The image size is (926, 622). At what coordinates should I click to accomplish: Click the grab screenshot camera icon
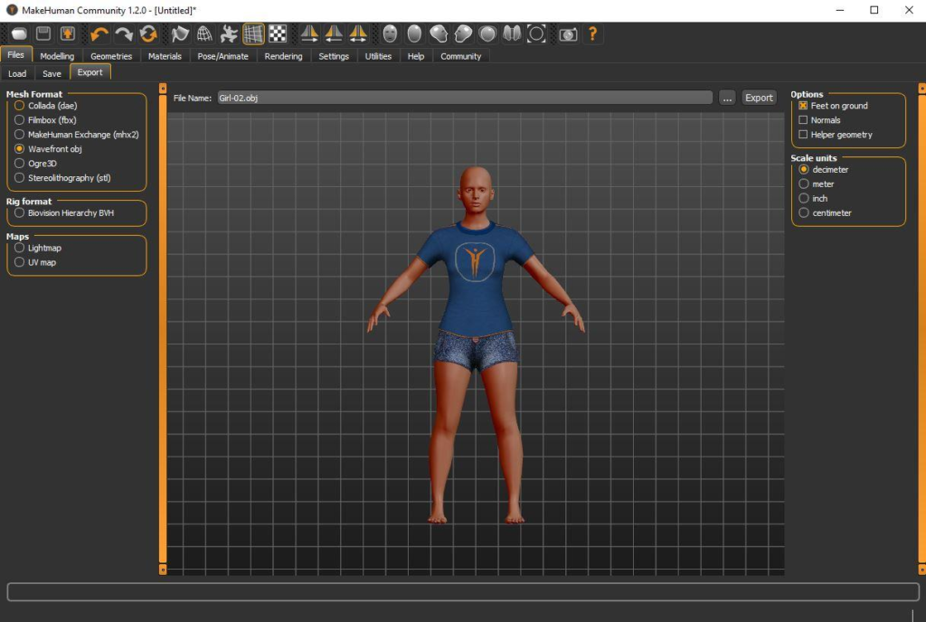[568, 34]
